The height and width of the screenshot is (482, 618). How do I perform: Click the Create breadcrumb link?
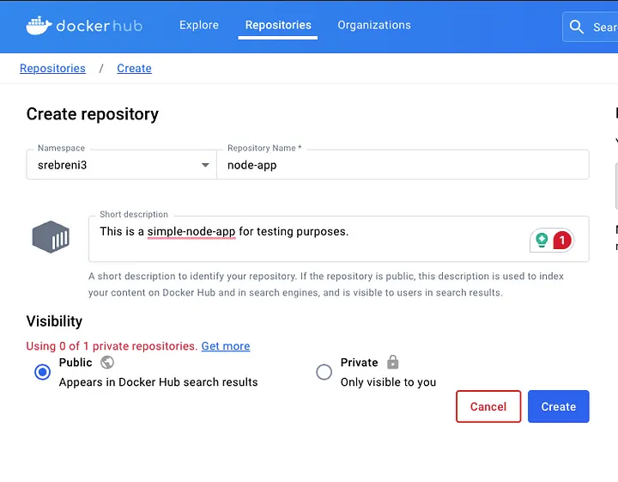tap(134, 69)
